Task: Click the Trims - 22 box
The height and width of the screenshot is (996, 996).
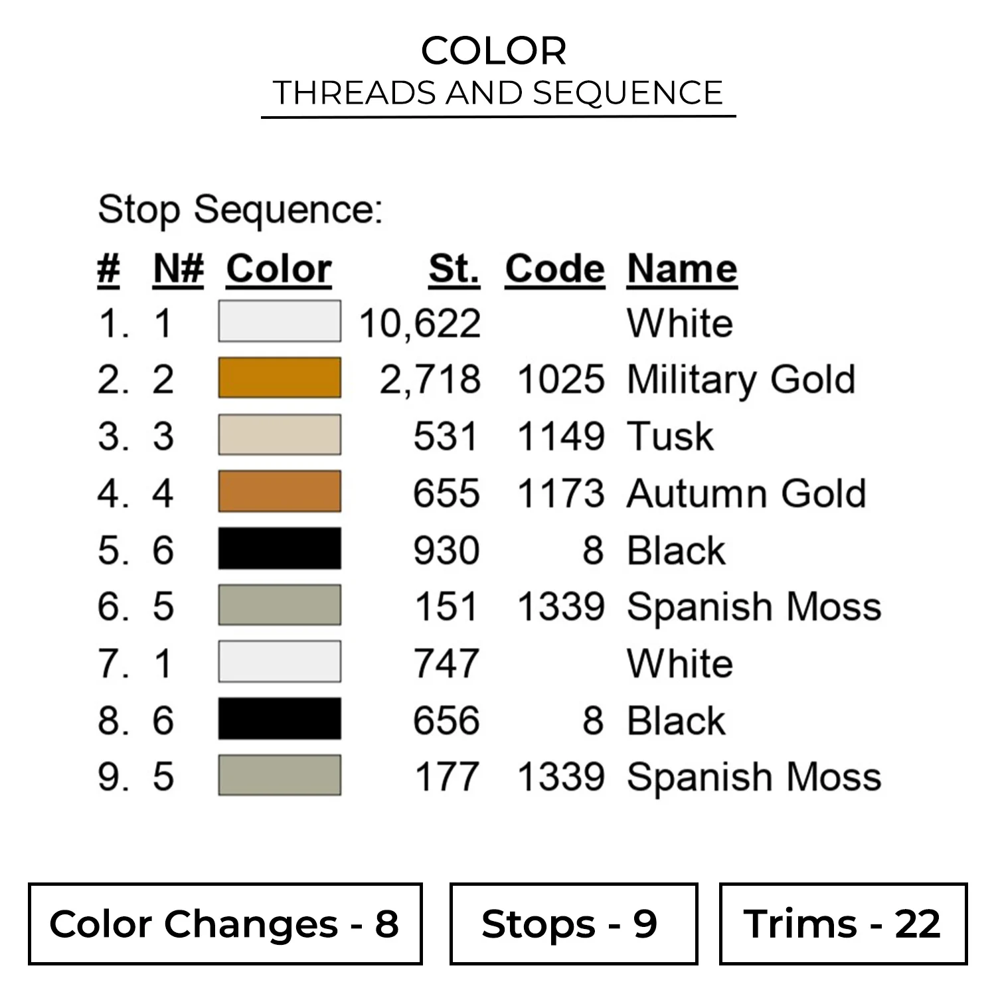Action: [x=843, y=924]
